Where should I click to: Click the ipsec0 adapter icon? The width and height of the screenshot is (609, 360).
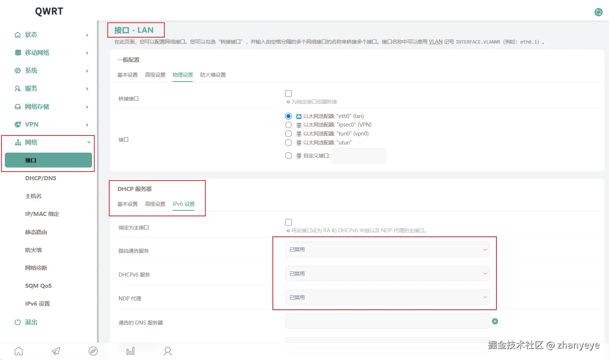[299, 125]
